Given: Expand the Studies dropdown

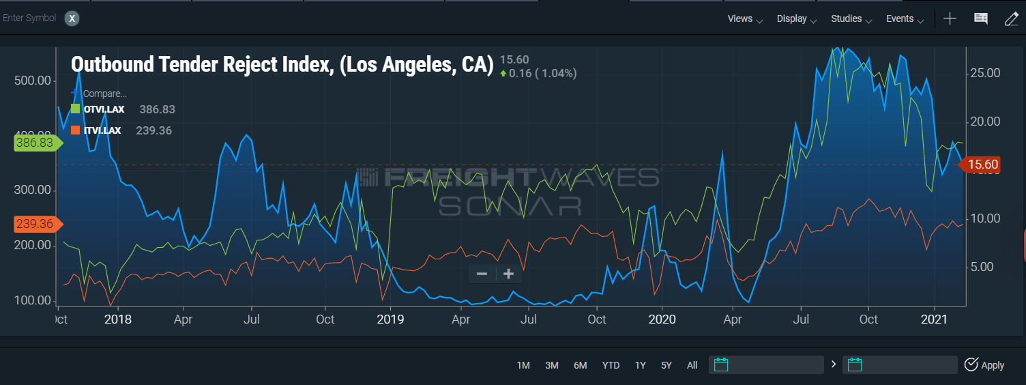Looking at the screenshot, I should click(851, 18).
